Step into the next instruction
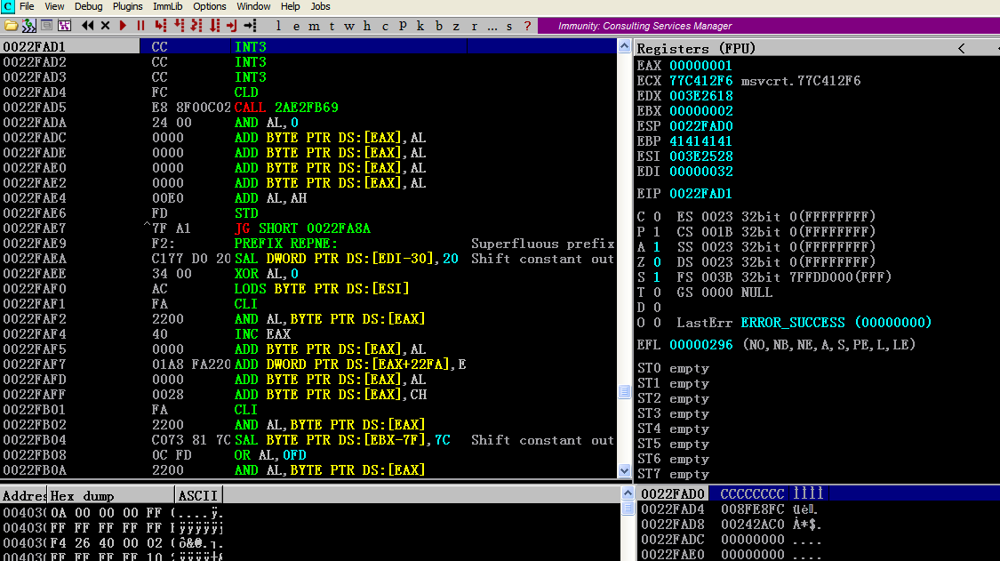The image size is (1000, 561). click(x=158, y=25)
